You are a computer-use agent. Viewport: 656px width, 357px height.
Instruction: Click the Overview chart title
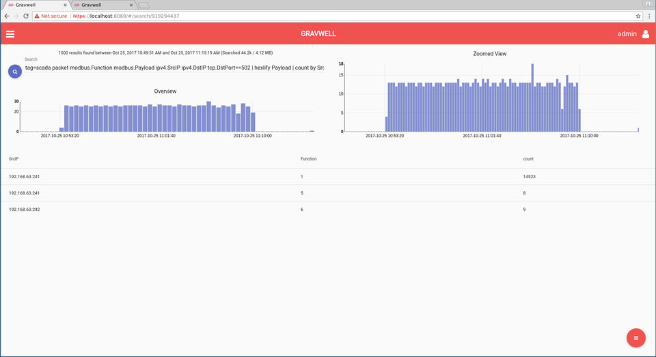pos(165,91)
